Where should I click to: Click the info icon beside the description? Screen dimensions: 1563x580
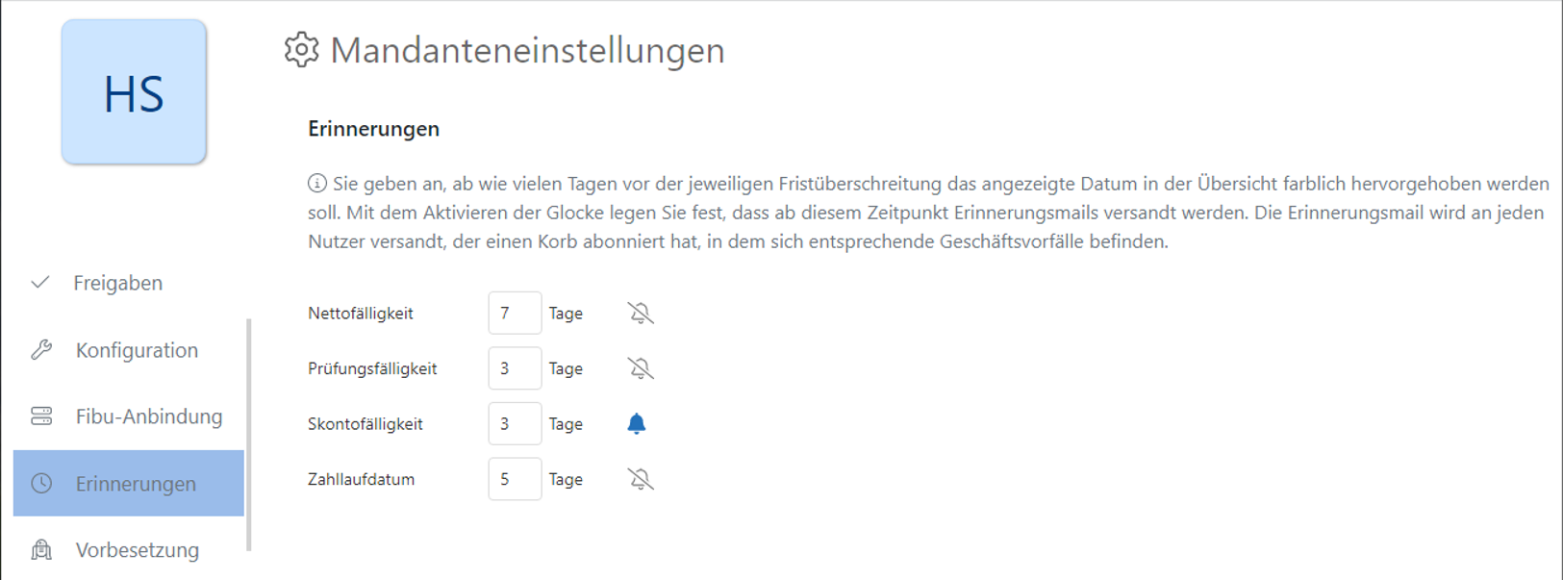pyautogui.click(x=317, y=183)
